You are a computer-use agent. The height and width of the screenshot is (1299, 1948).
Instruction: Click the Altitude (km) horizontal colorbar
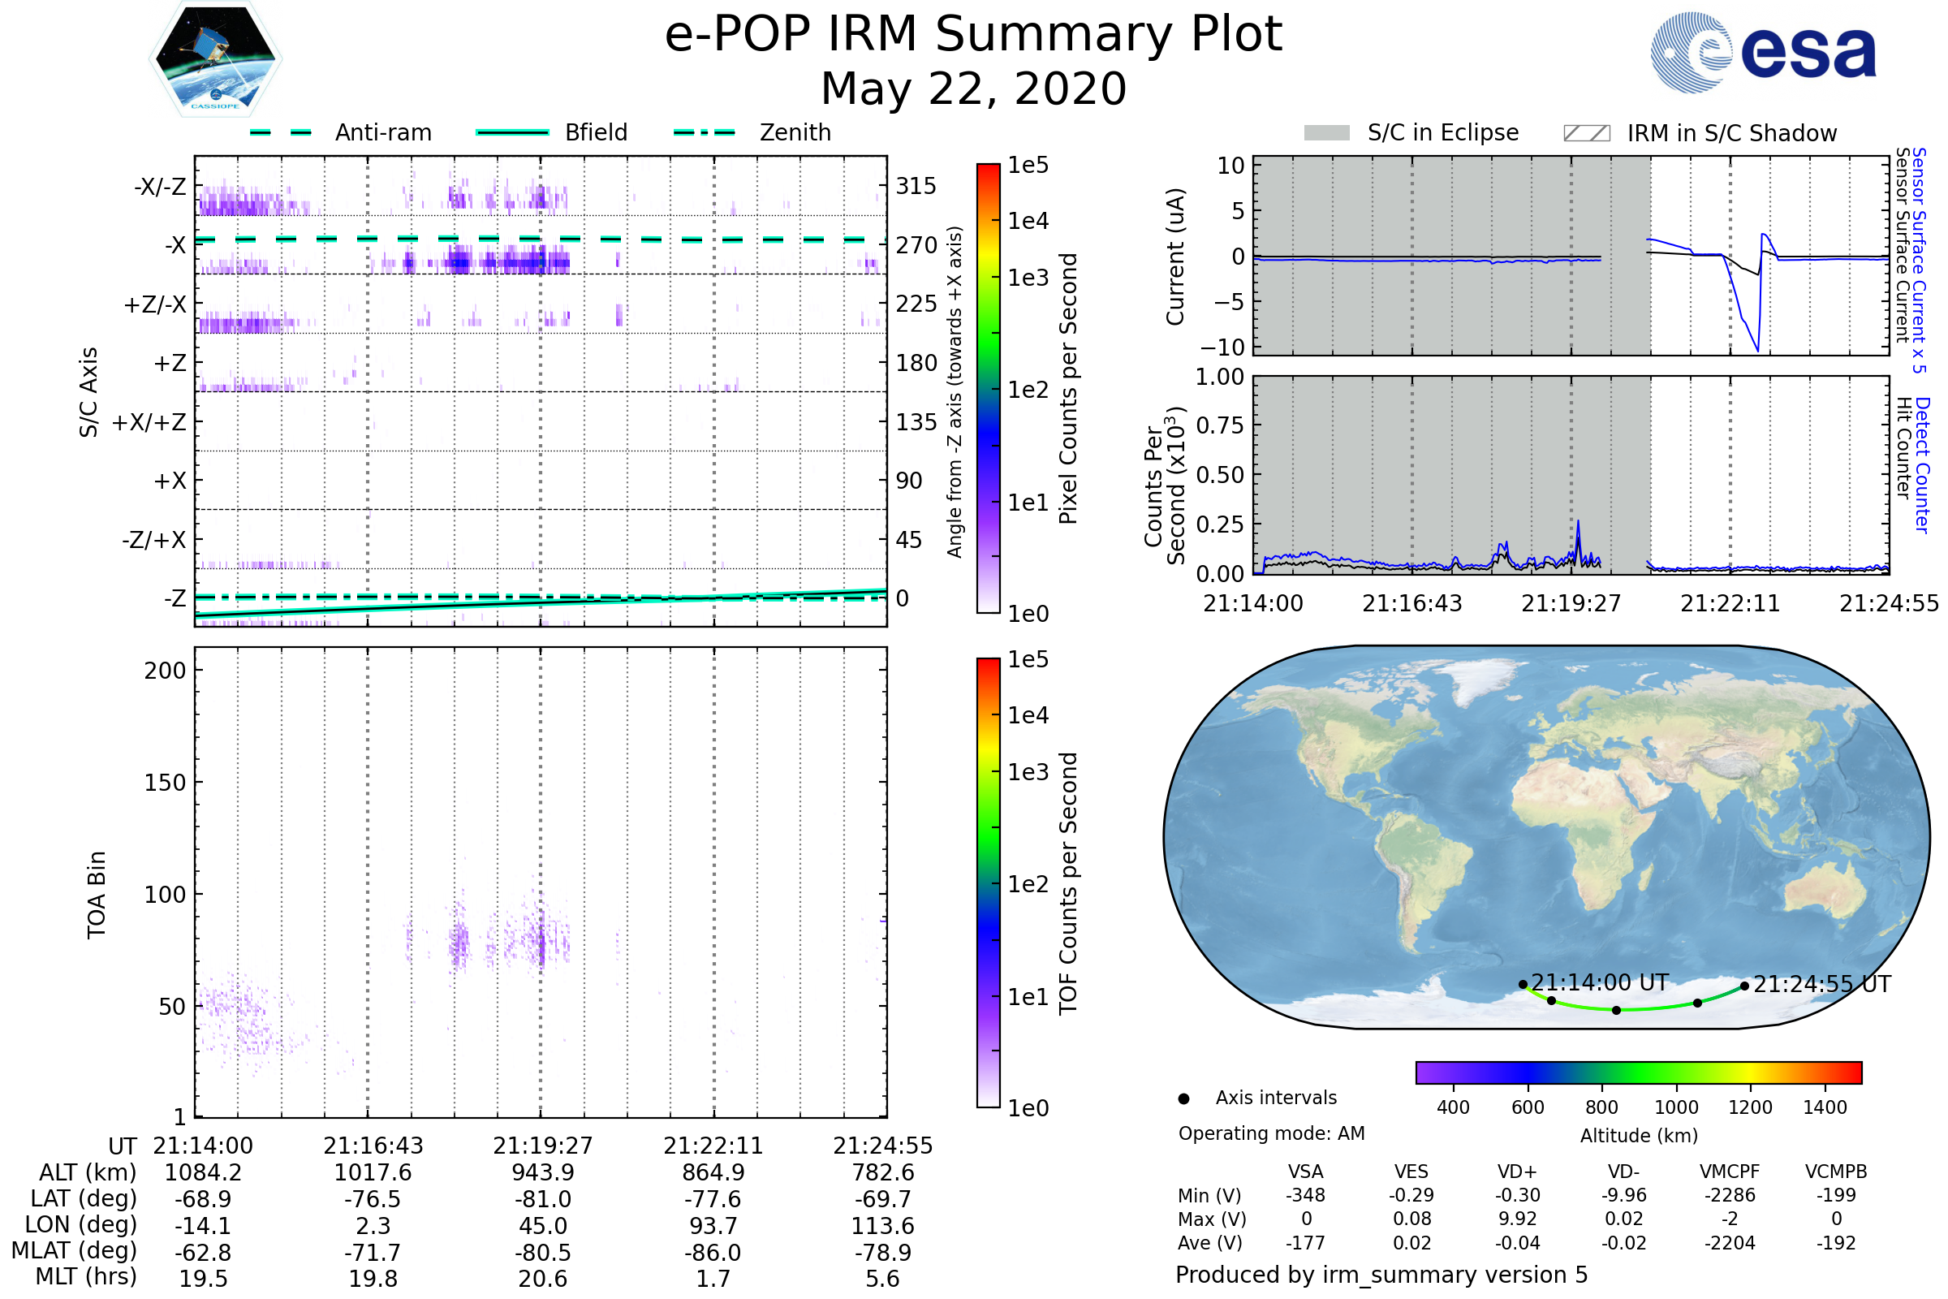point(1638,1072)
